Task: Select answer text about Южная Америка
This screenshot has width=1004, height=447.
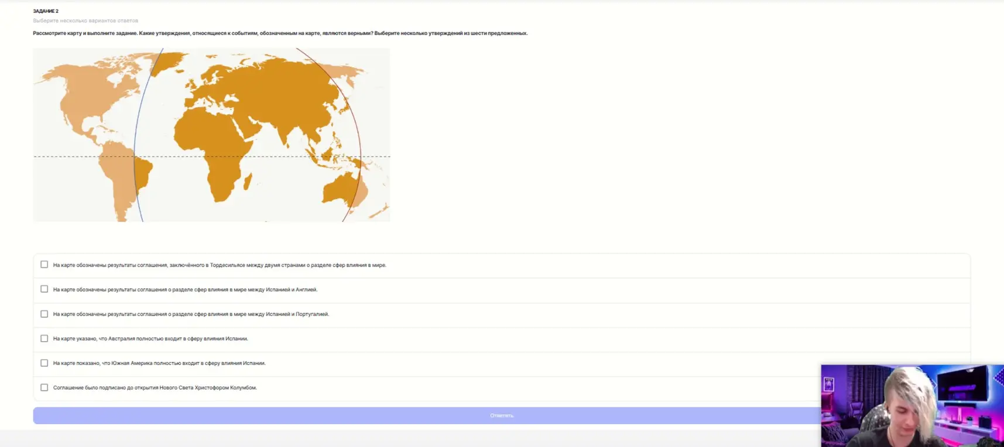Action: [x=159, y=363]
